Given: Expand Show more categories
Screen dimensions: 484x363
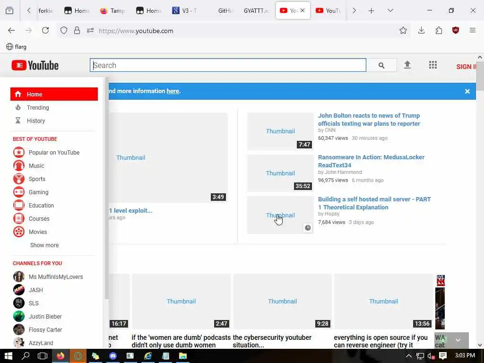Looking at the screenshot, I should tap(44, 245).
